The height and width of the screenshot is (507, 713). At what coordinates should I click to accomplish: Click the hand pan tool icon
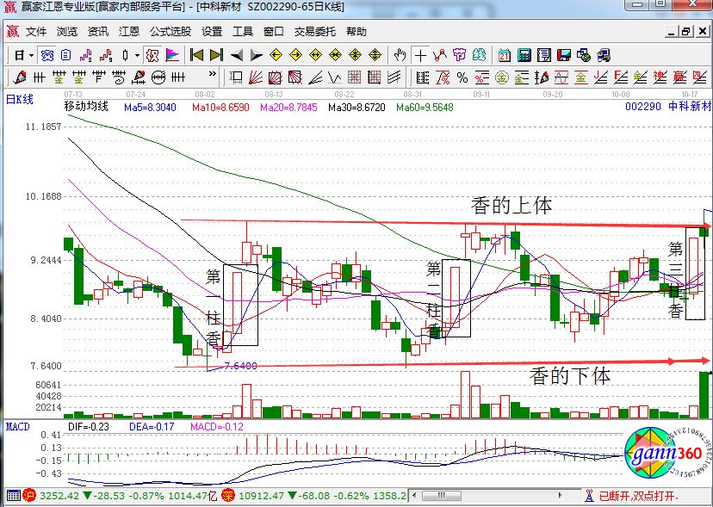[399, 55]
